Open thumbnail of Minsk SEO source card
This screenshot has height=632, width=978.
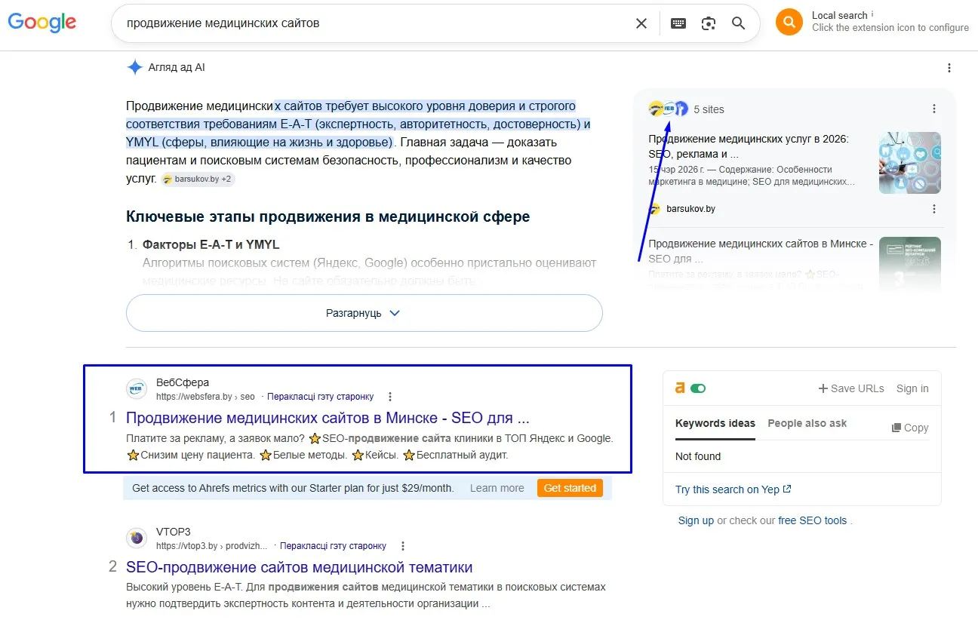coord(910,265)
